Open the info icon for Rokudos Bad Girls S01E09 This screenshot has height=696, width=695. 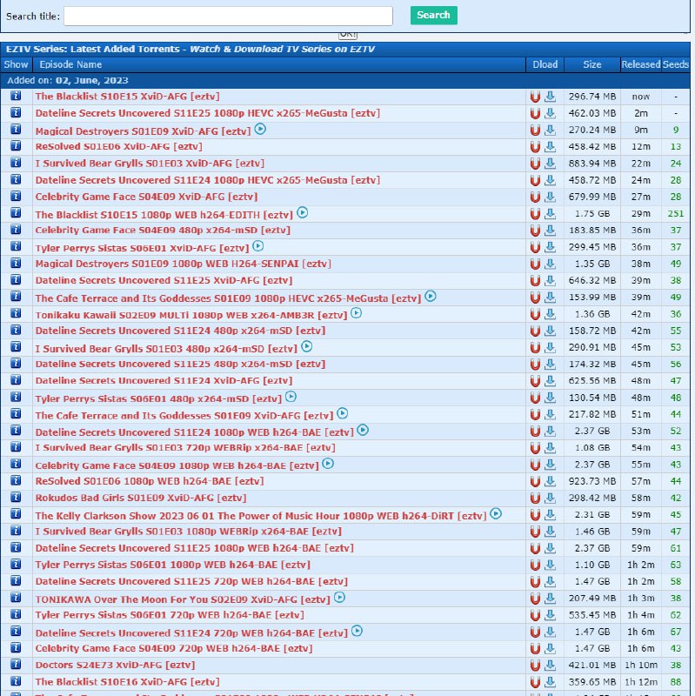(16, 498)
